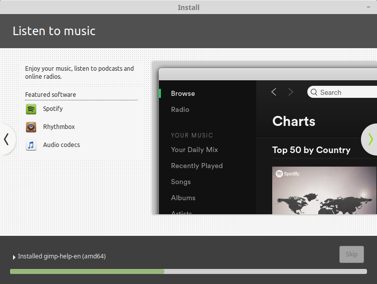Viewport: 377px width, 284px height.
Task: Click the Songs sidebar item
Action: pyautogui.click(x=181, y=182)
